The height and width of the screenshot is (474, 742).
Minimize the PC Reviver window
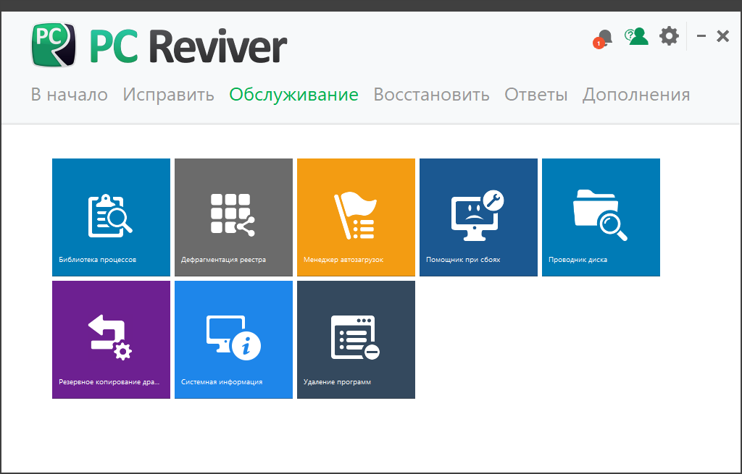pyautogui.click(x=701, y=36)
